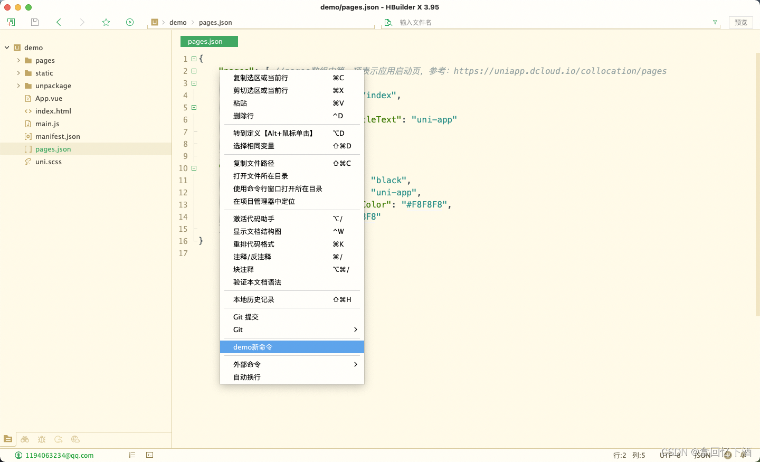
Task: Collapse code fold on line 1
Action: pos(194,59)
